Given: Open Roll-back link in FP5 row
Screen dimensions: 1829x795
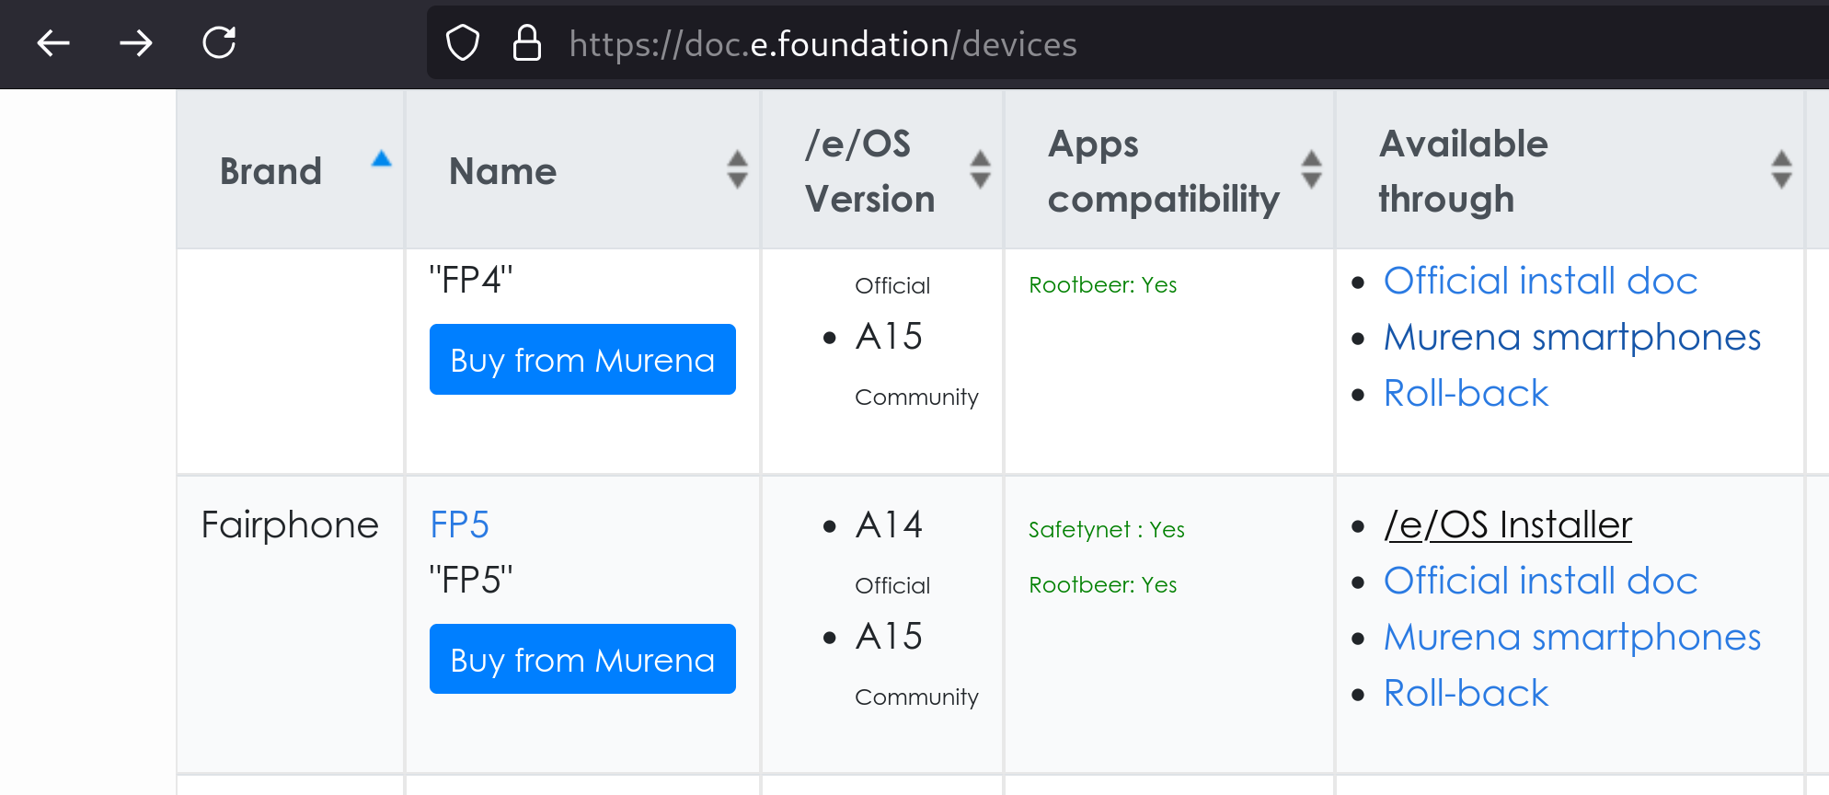Looking at the screenshot, I should [x=1466, y=693].
